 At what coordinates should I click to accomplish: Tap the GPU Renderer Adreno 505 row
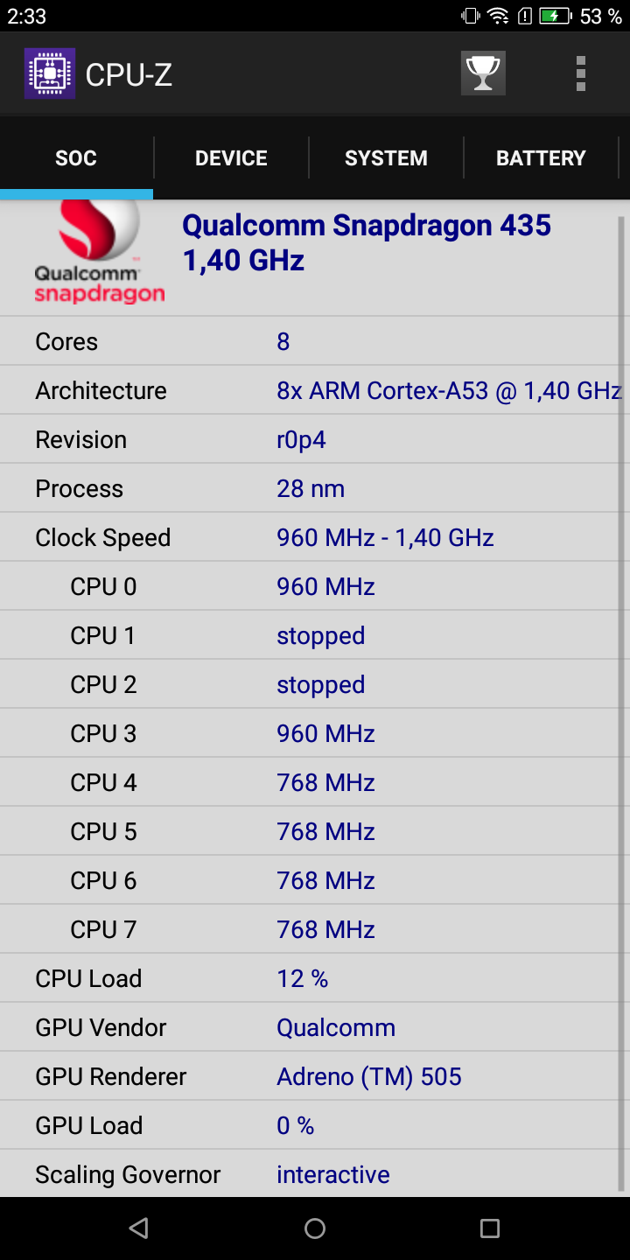[309, 1076]
